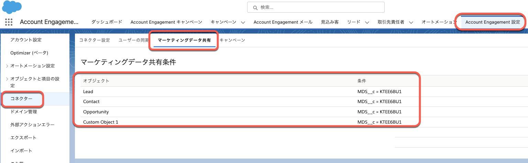Click the Contact object cell
The width and height of the screenshot is (528, 163).
point(91,102)
